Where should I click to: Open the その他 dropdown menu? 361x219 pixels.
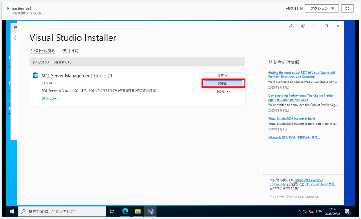coord(223,92)
